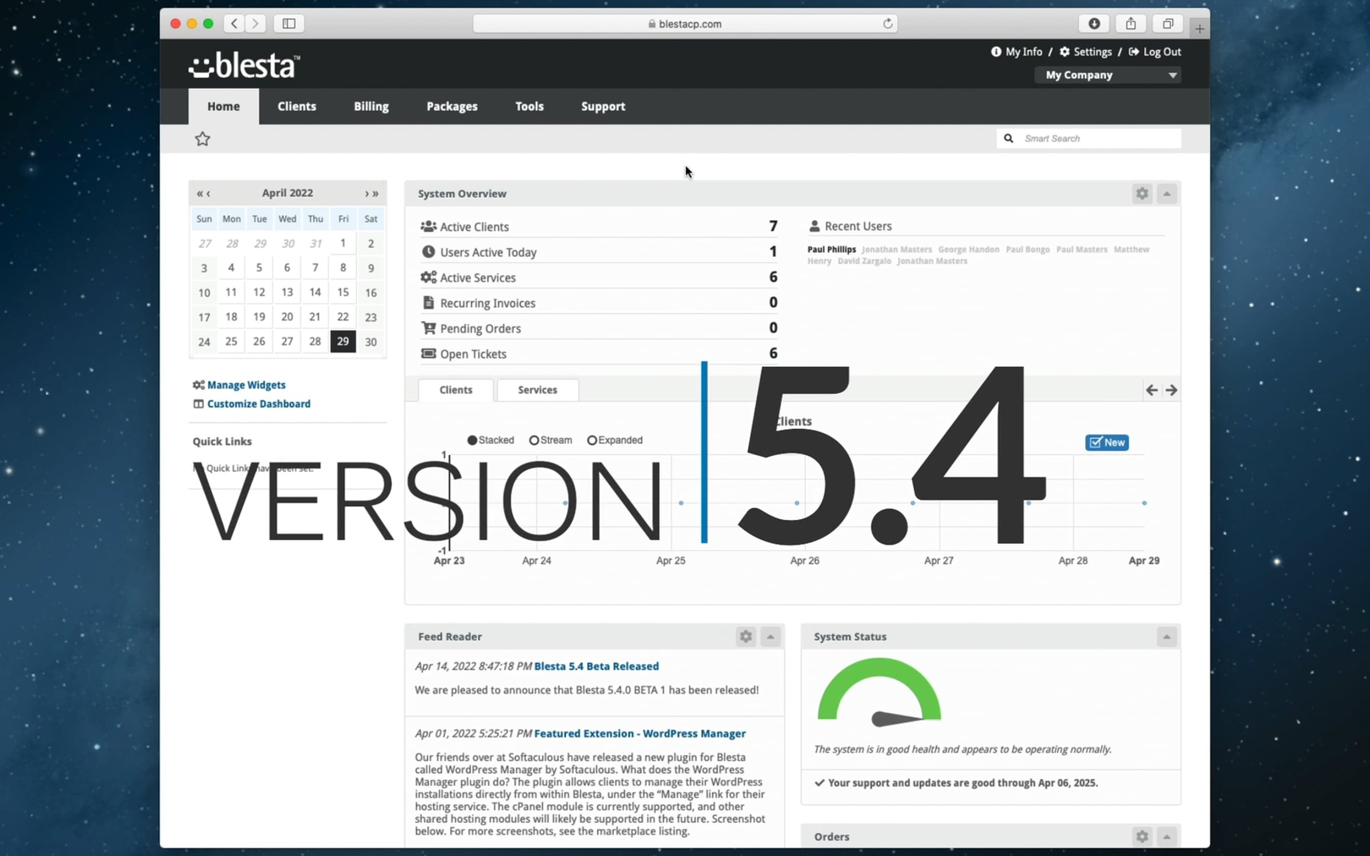
Task: Select the Stream chart mode
Action: [551, 440]
